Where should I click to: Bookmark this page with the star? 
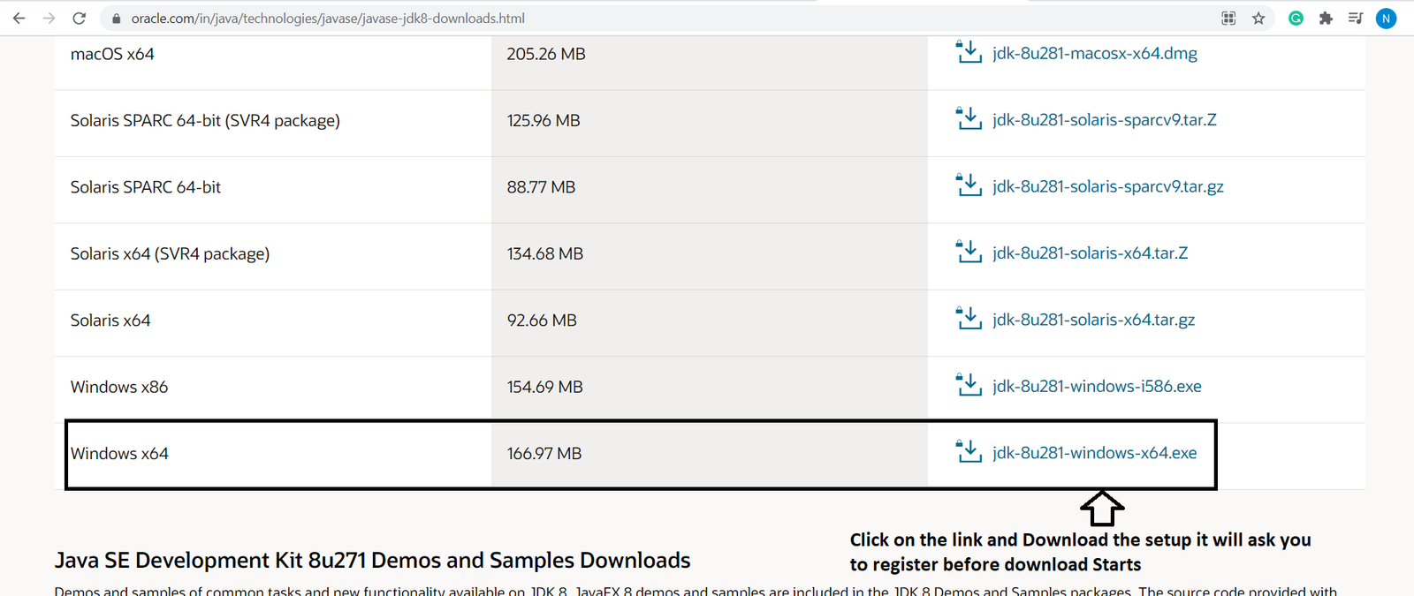coord(1258,18)
